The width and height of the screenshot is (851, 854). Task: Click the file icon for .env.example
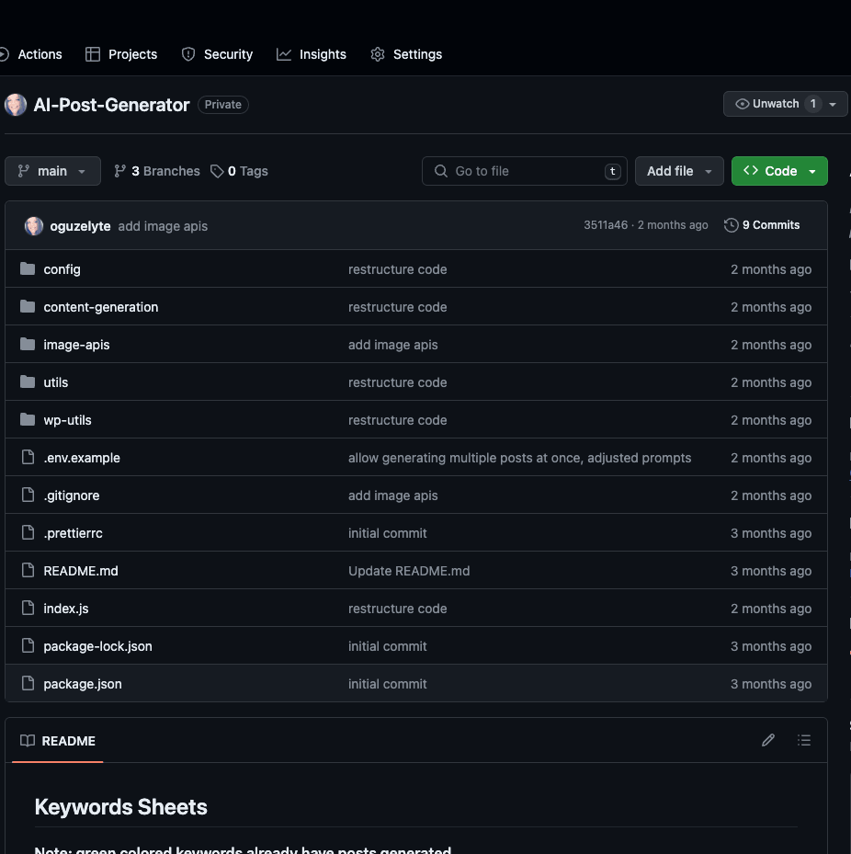[x=28, y=457]
